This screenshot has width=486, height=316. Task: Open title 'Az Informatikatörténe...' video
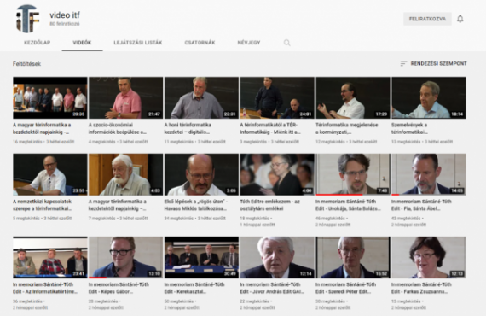(45, 288)
